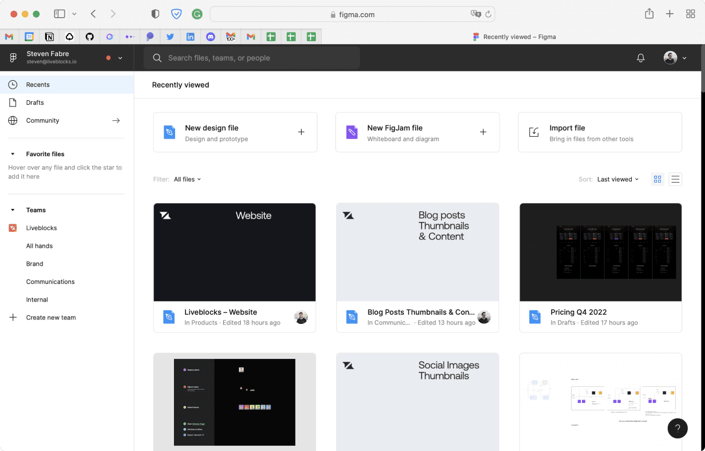
Task: Click the Figma logo in the sidebar
Action: [x=13, y=57]
